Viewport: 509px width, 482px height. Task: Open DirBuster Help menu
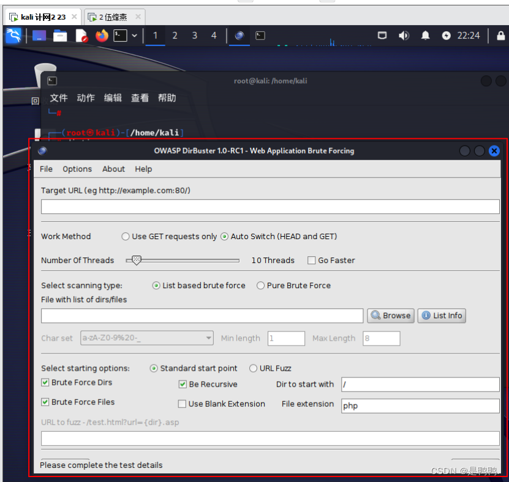(143, 169)
